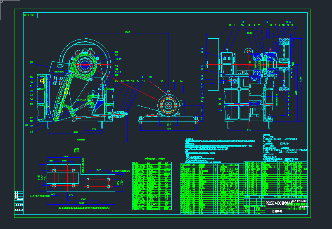
Task: Select the electric motor center circle
Action: pos(168,105)
